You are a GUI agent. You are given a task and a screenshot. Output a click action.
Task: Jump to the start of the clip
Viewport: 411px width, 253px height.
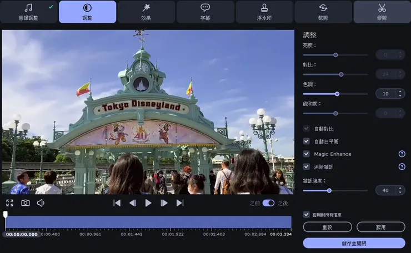pos(117,203)
